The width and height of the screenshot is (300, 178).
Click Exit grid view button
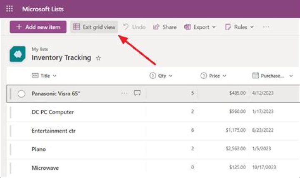(x=94, y=27)
